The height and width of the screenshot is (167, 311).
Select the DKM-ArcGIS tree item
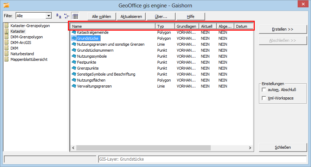21,43
